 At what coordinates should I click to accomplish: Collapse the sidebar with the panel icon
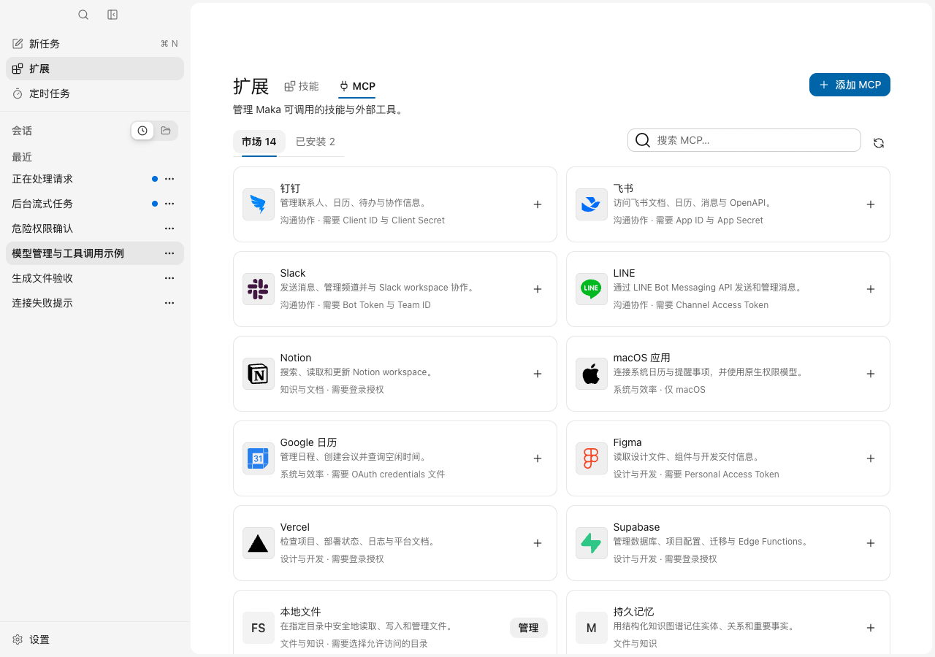click(x=112, y=15)
